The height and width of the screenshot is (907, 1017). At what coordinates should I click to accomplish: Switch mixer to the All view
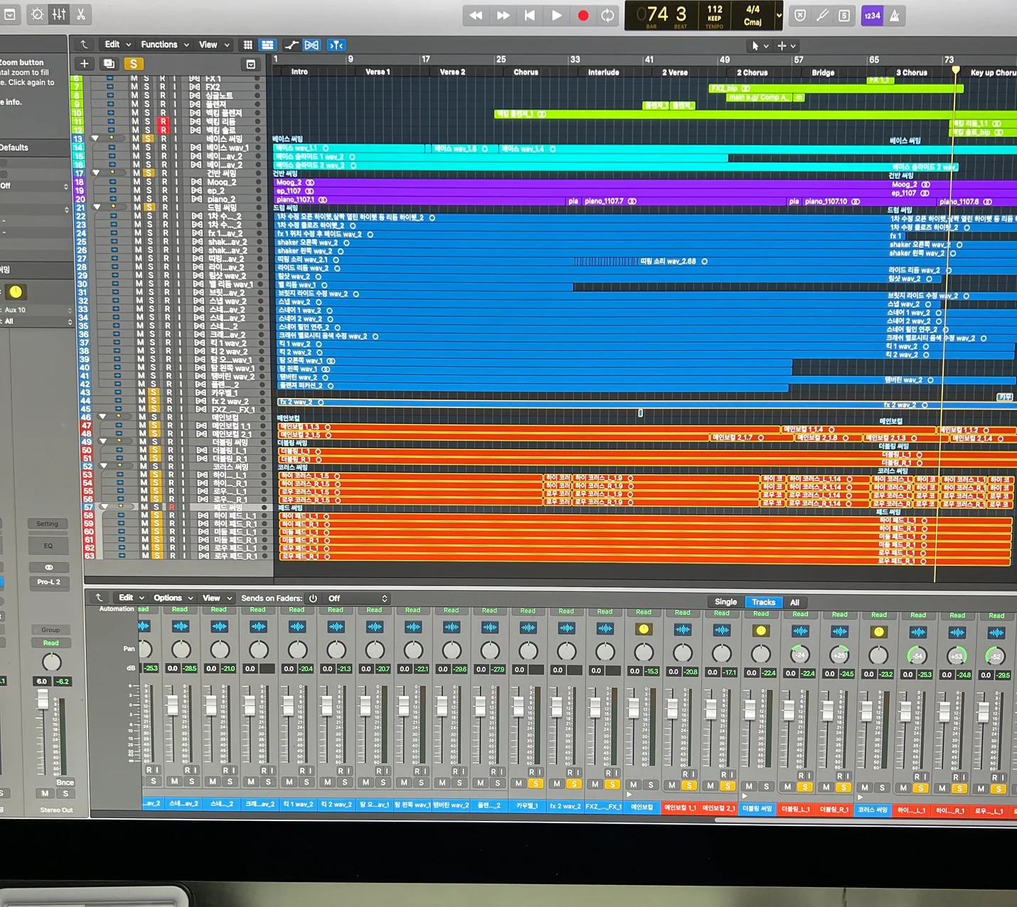[x=794, y=602]
